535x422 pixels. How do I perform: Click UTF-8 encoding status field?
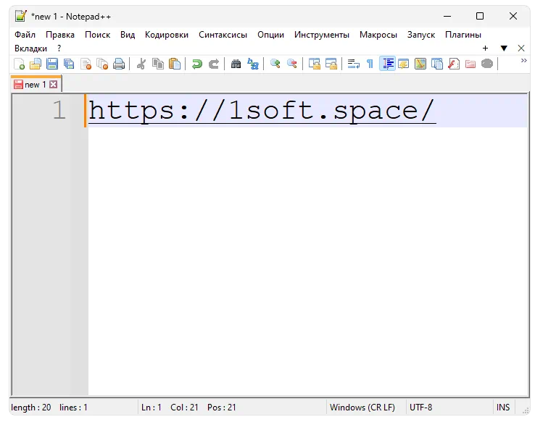point(420,408)
